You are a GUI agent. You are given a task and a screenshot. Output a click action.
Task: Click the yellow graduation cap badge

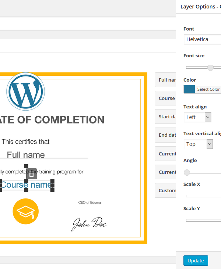pyautogui.click(x=25, y=211)
